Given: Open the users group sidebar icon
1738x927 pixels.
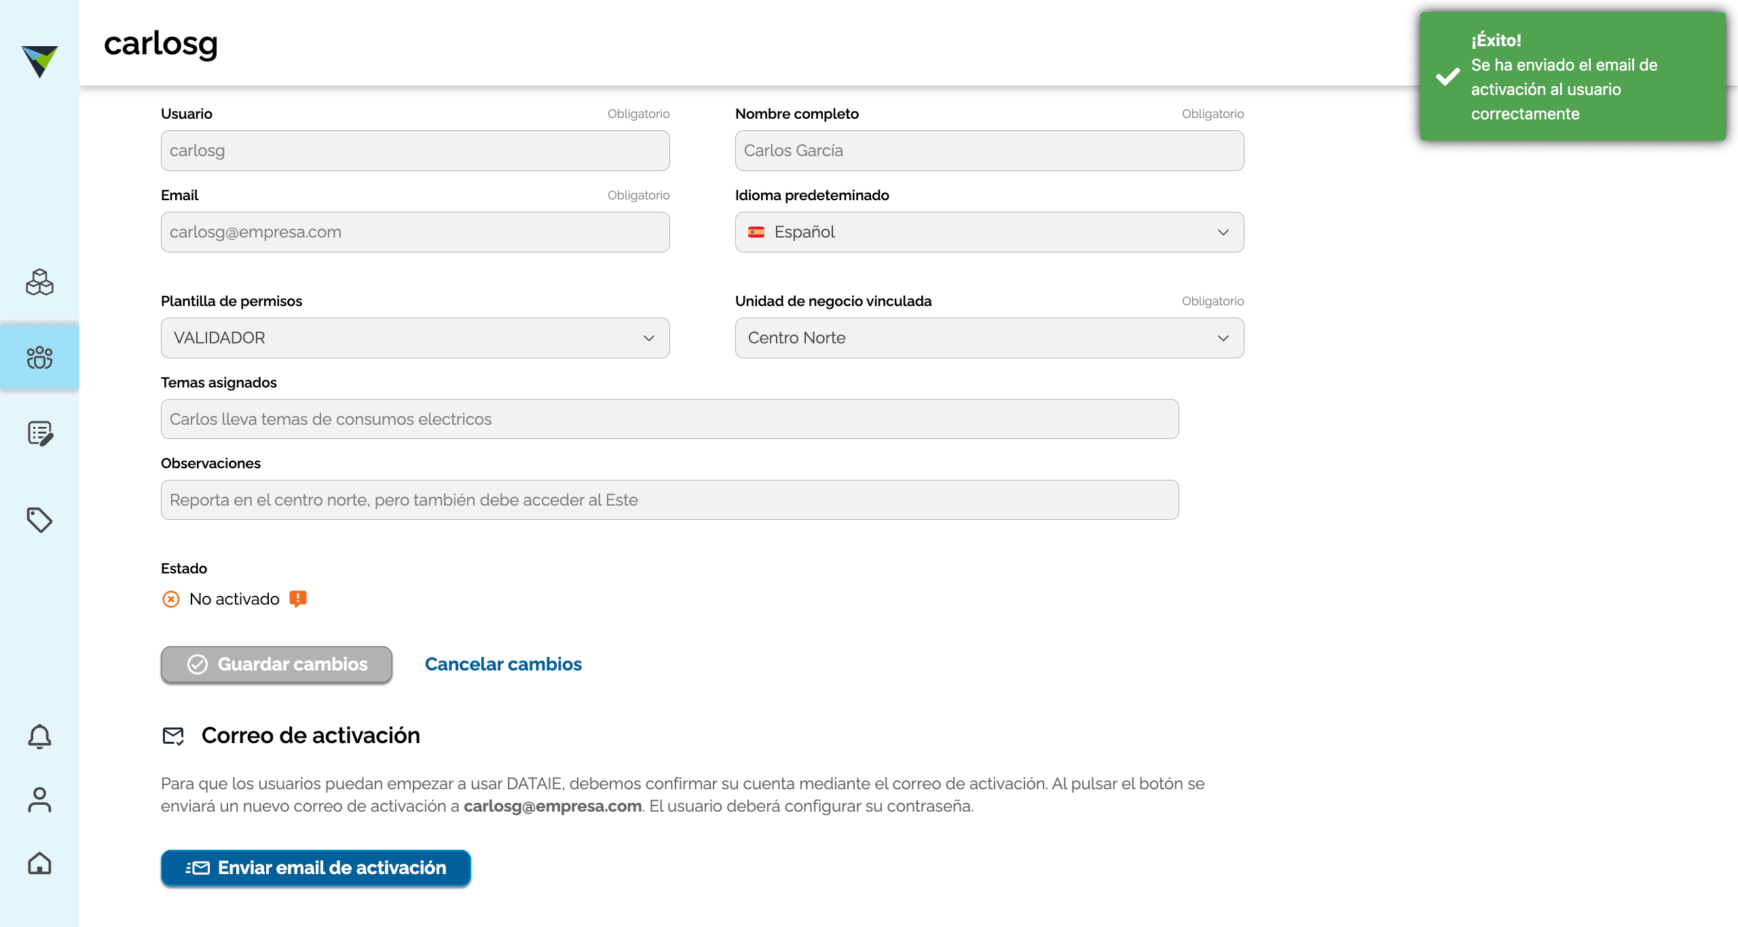Looking at the screenshot, I should [39, 358].
